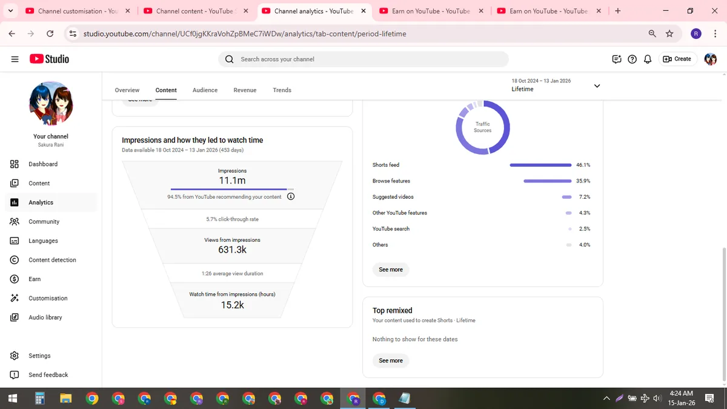Open the Chrome three-dot menu
Viewport: 727px width, 409px height.
715,34
